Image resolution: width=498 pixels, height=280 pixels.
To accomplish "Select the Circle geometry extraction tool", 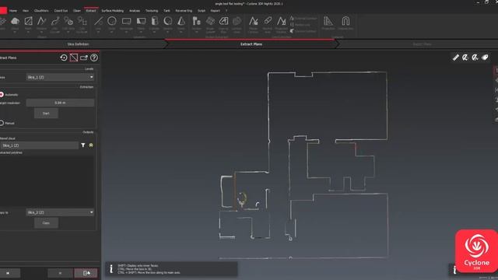I will (112, 21).
